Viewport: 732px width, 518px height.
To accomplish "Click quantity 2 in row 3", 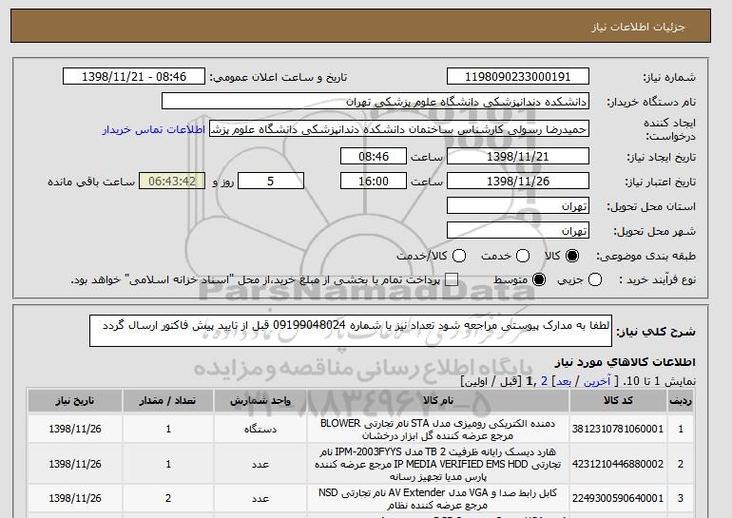I will tap(168, 498).
